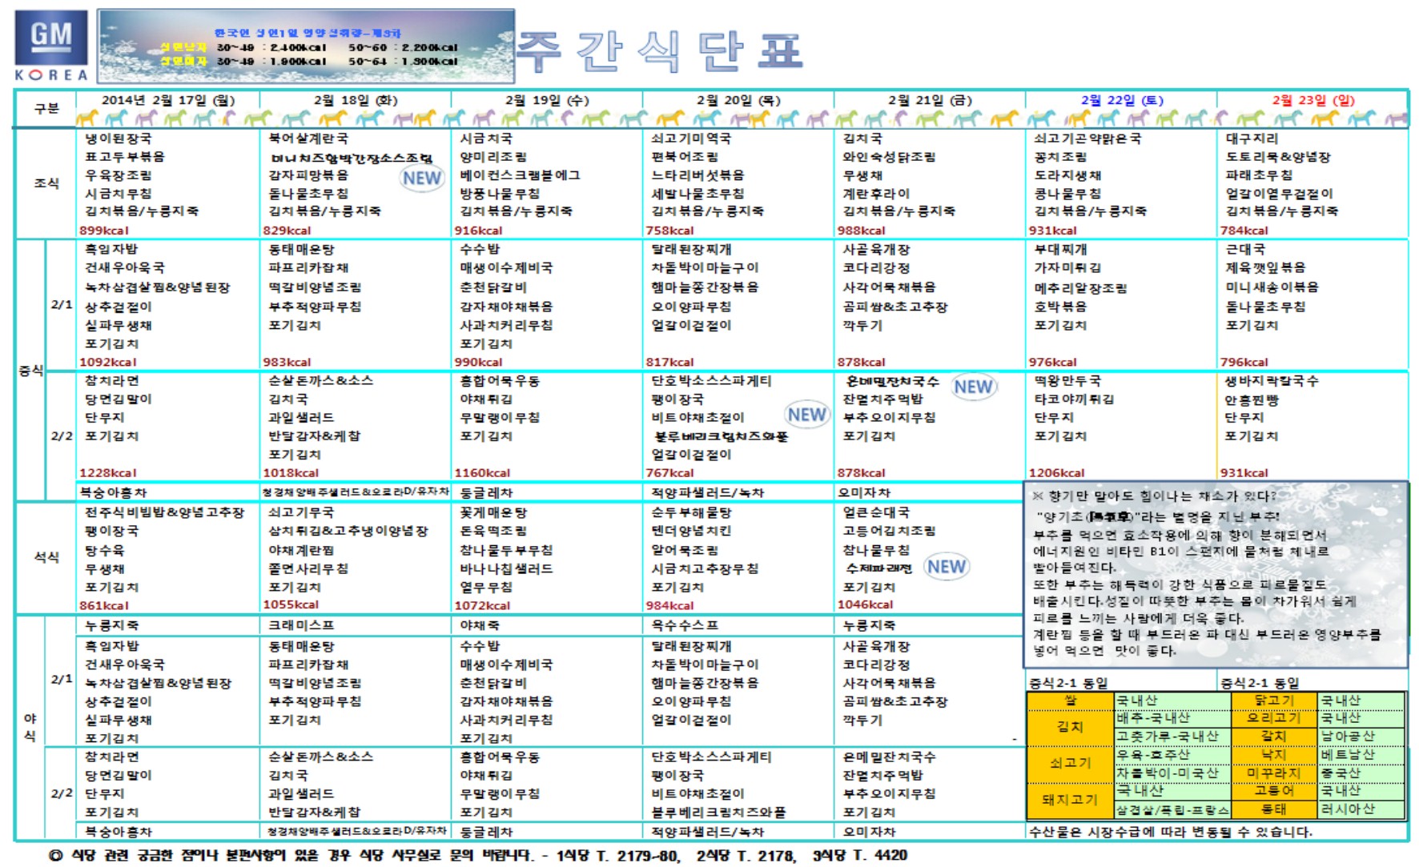Select the 2월 22일 (토) column header
The width and height of the screenshot is (1419, 867).
1121,100
